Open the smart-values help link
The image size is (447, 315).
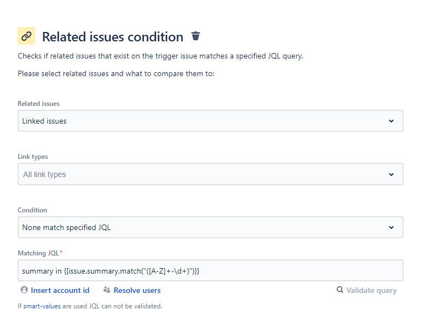(x=42, y=306)
